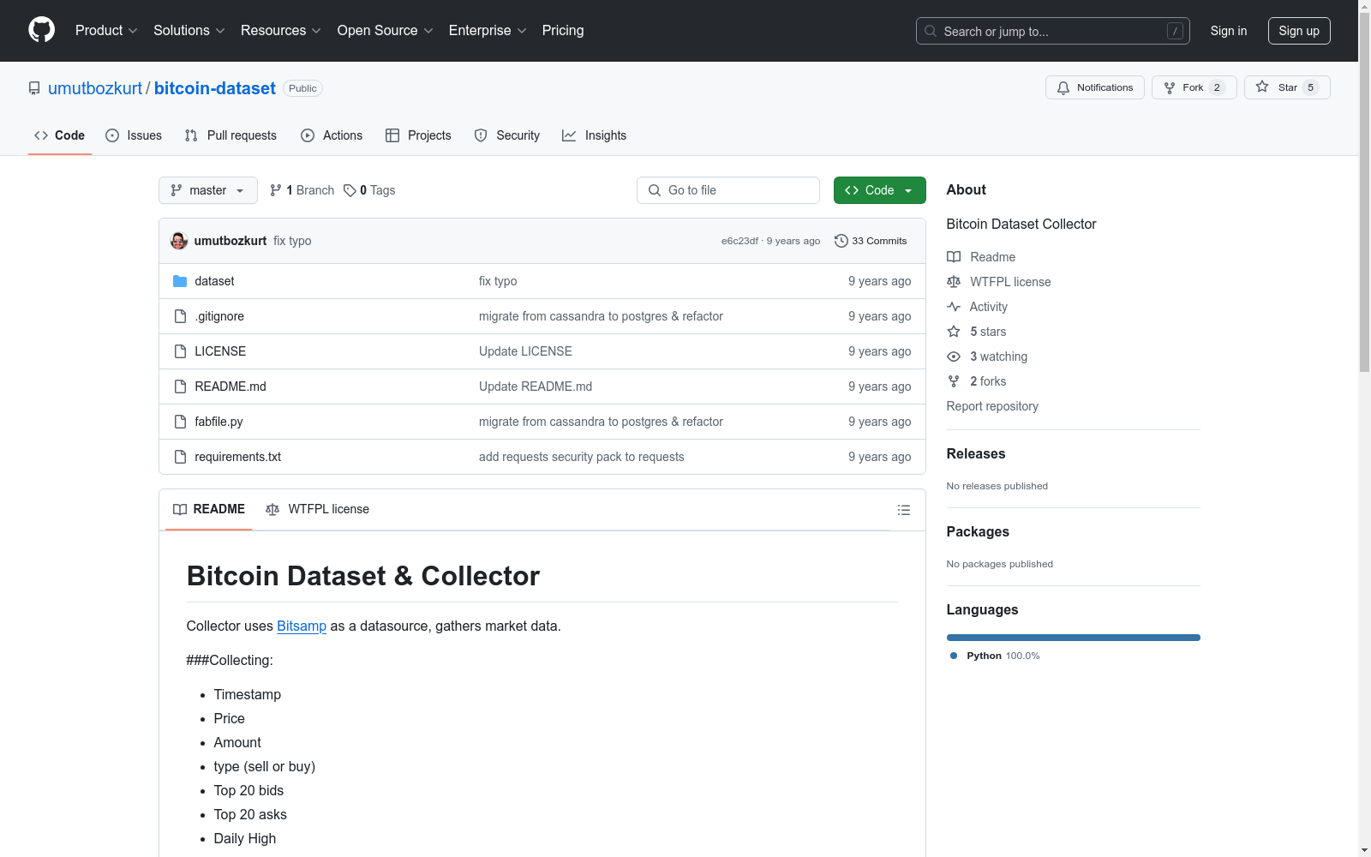
Task: Open the master branch dropdown
Action: coord(208,190)
